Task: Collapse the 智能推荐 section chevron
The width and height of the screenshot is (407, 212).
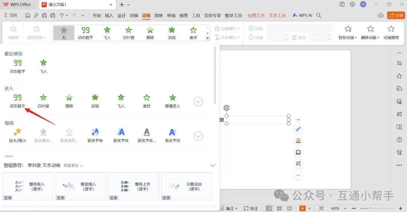Action: (x=213, y=165)
